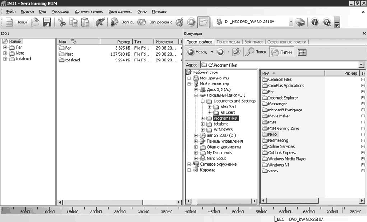Viewport: 367px width, 222px height.
Task: Click the context help icon
Action: [x=327, y=22]
